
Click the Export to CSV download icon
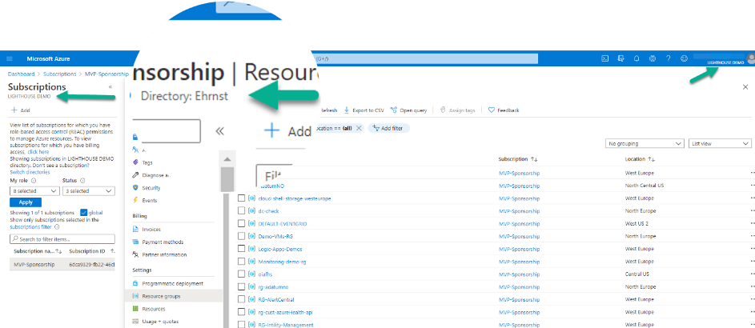pos(346,110)
